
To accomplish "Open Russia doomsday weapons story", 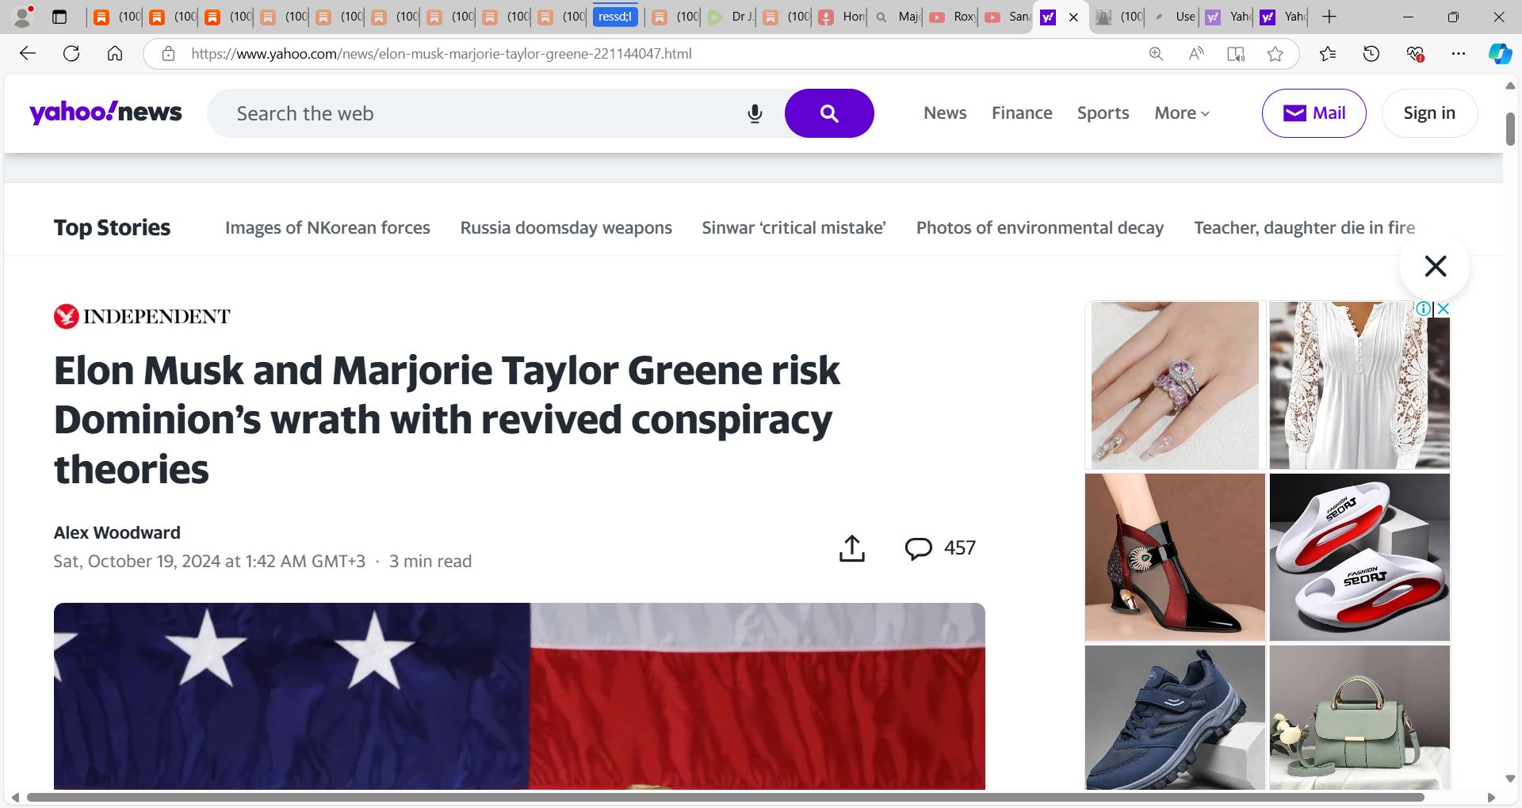I will pyautogui.click(x=566, y=228).
